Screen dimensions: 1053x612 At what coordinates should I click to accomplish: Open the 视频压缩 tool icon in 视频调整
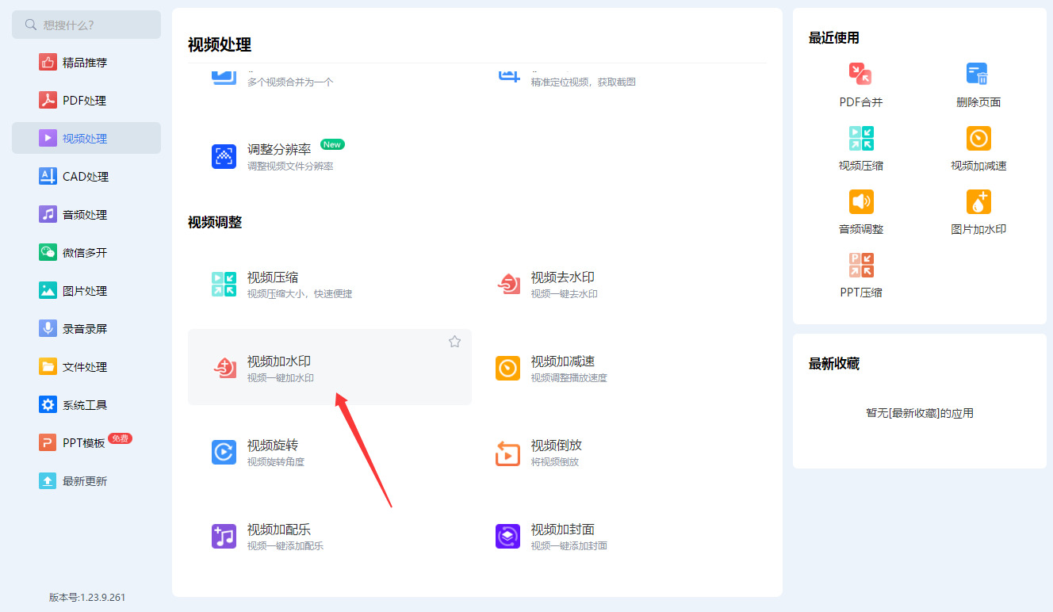tap(224, 285)
